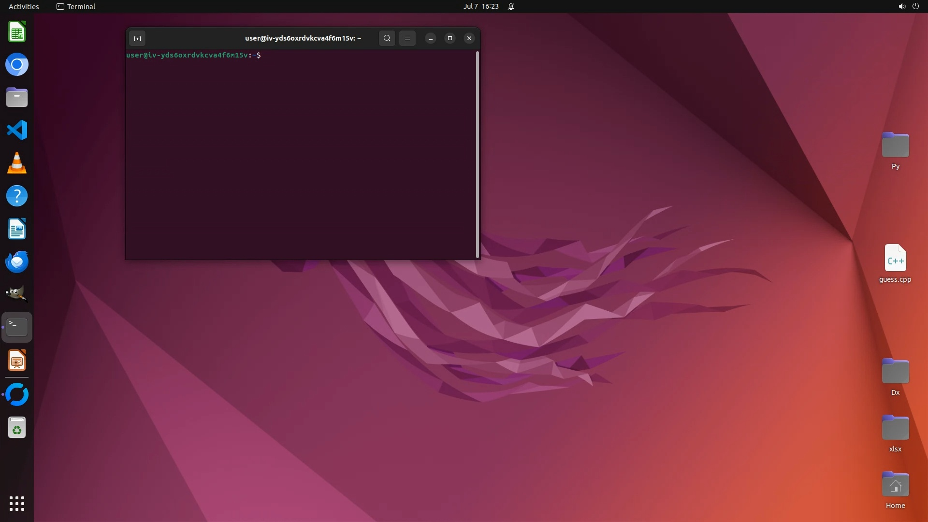Viewport: 928px width, 522px height.
Task: Click the volume speaker icon
Action: click(x=901, y=6)
